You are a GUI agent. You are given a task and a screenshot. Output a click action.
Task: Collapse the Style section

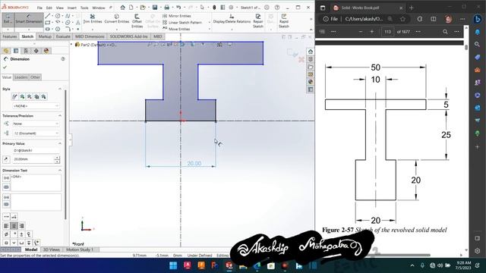pos(60,89)
